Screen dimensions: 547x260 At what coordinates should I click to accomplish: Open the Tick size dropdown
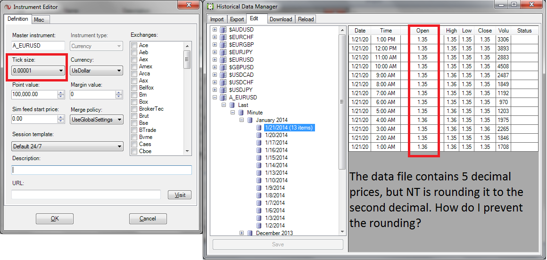click(38, 71)
